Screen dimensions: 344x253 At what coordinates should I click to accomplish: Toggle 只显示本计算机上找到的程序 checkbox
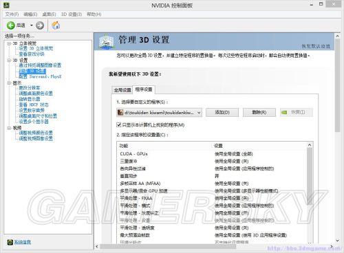118,125
